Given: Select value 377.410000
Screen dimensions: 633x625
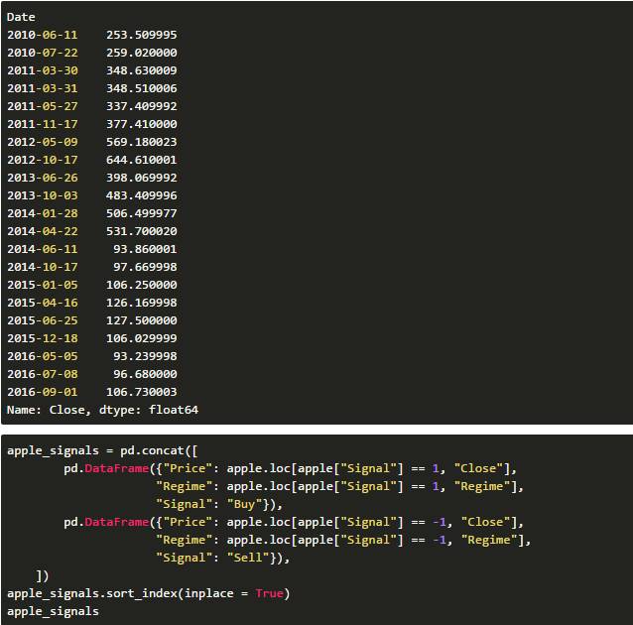Looking at the screenshot, I should (x=141, y=124).
